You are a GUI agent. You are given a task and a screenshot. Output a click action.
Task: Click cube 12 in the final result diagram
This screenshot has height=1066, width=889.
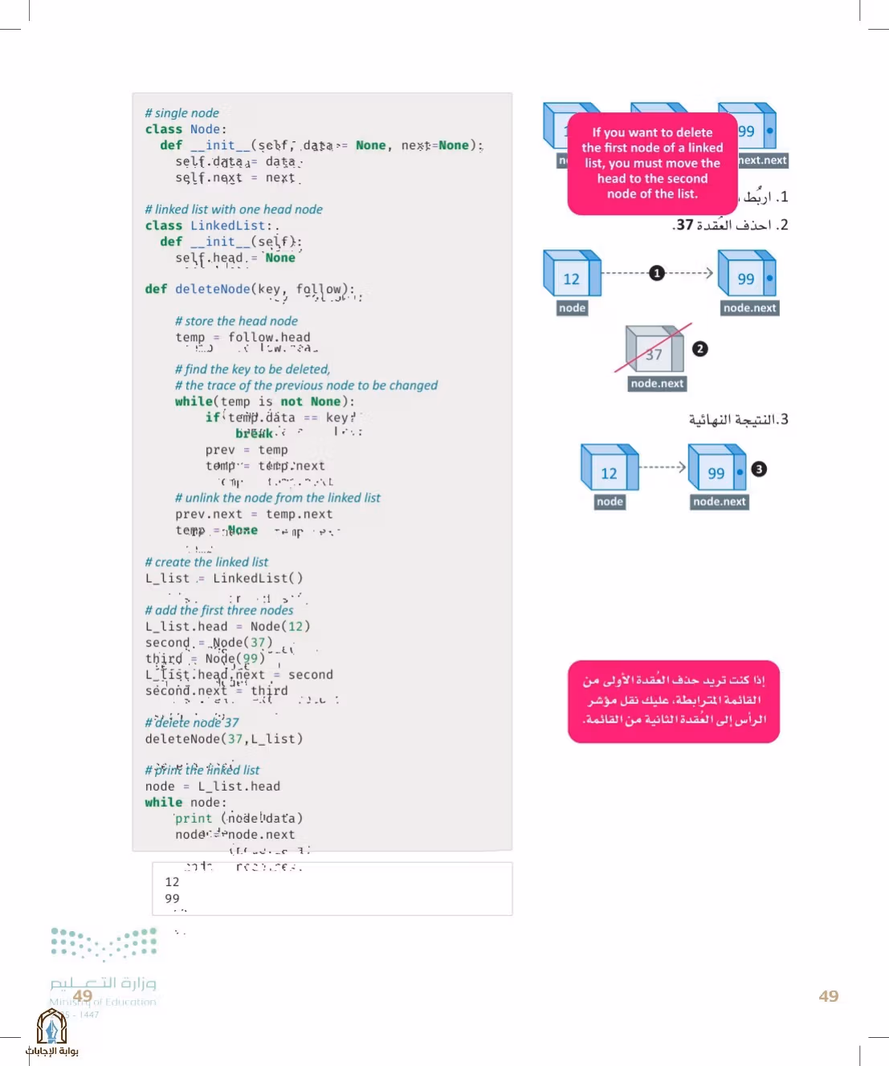point(610,467)
